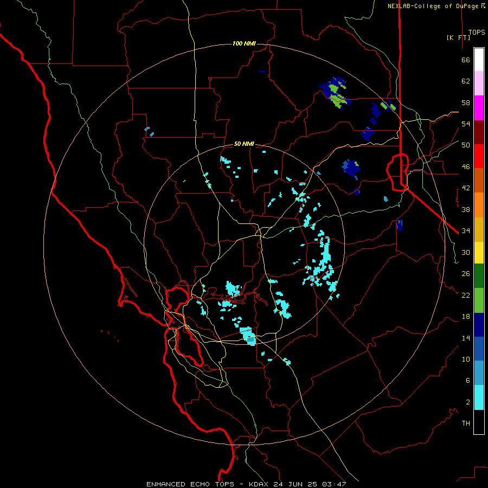The height and width of the screenshot is (488, 488).
Task: Click the legend value '34'
Action: point(466,231)
